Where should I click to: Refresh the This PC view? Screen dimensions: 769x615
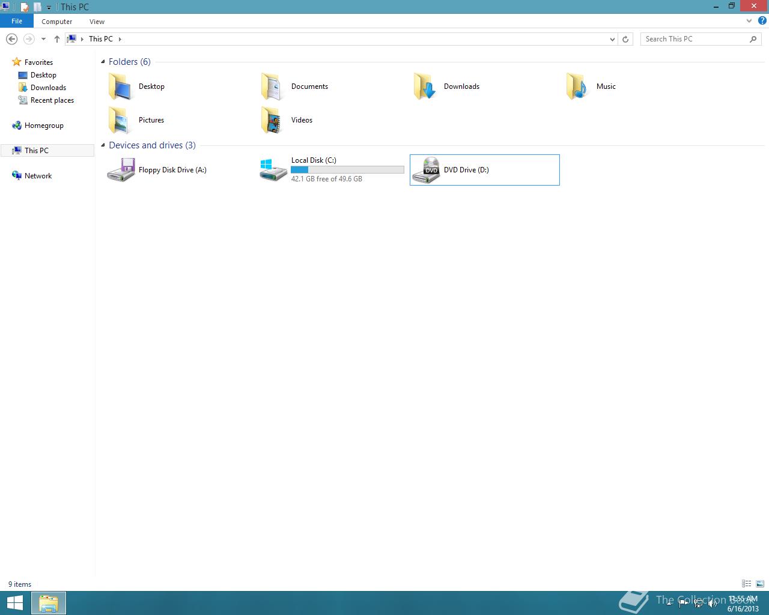point(625,39)
